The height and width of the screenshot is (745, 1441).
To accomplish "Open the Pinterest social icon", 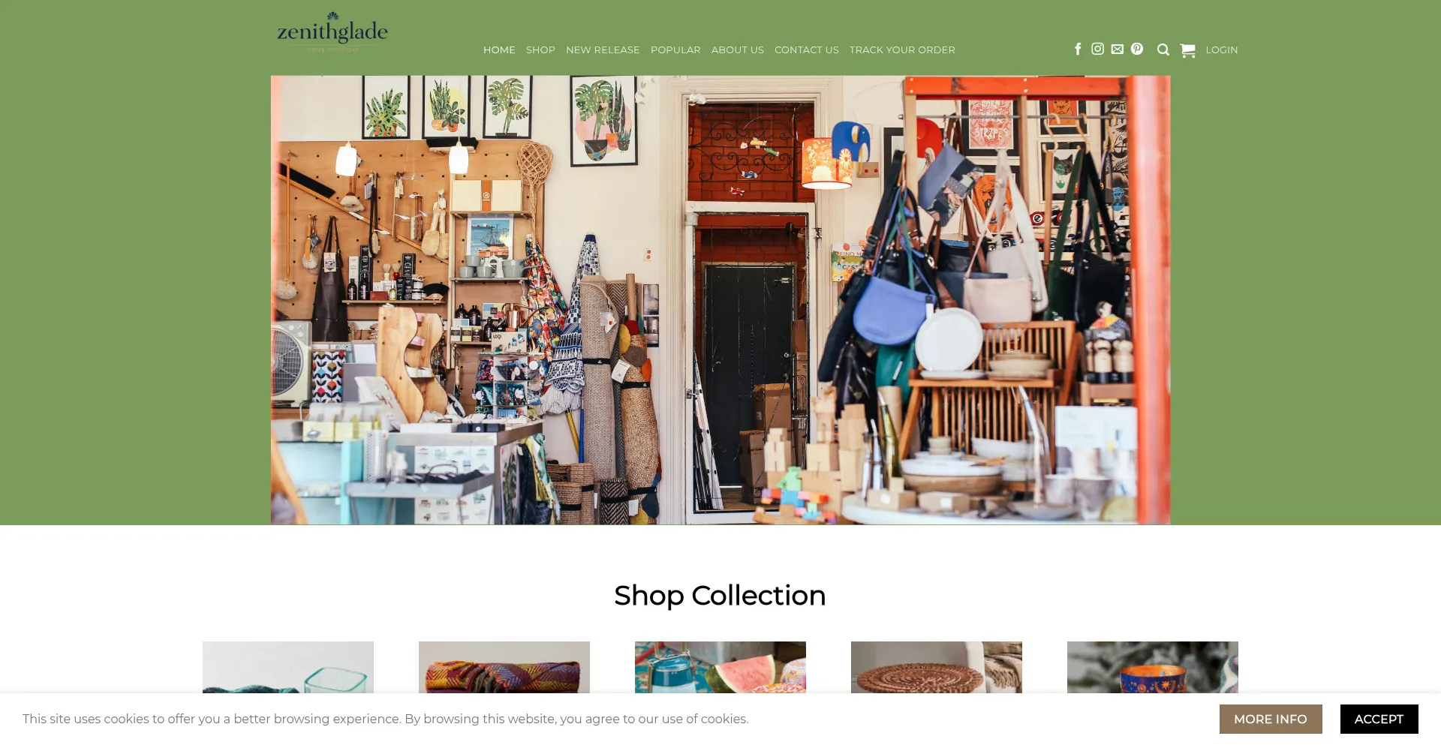I will [x=1137, y=49].
